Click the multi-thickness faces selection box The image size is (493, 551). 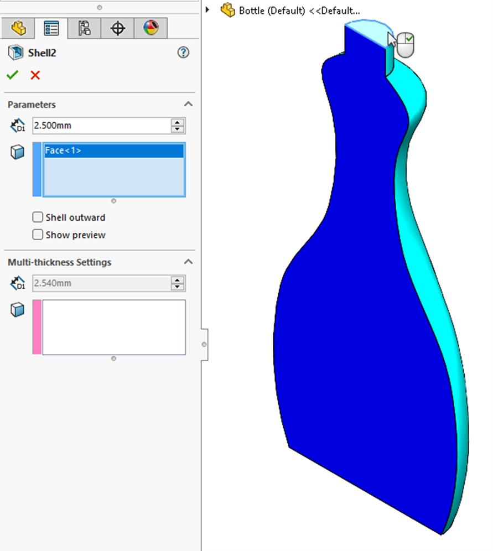(113, 327)
